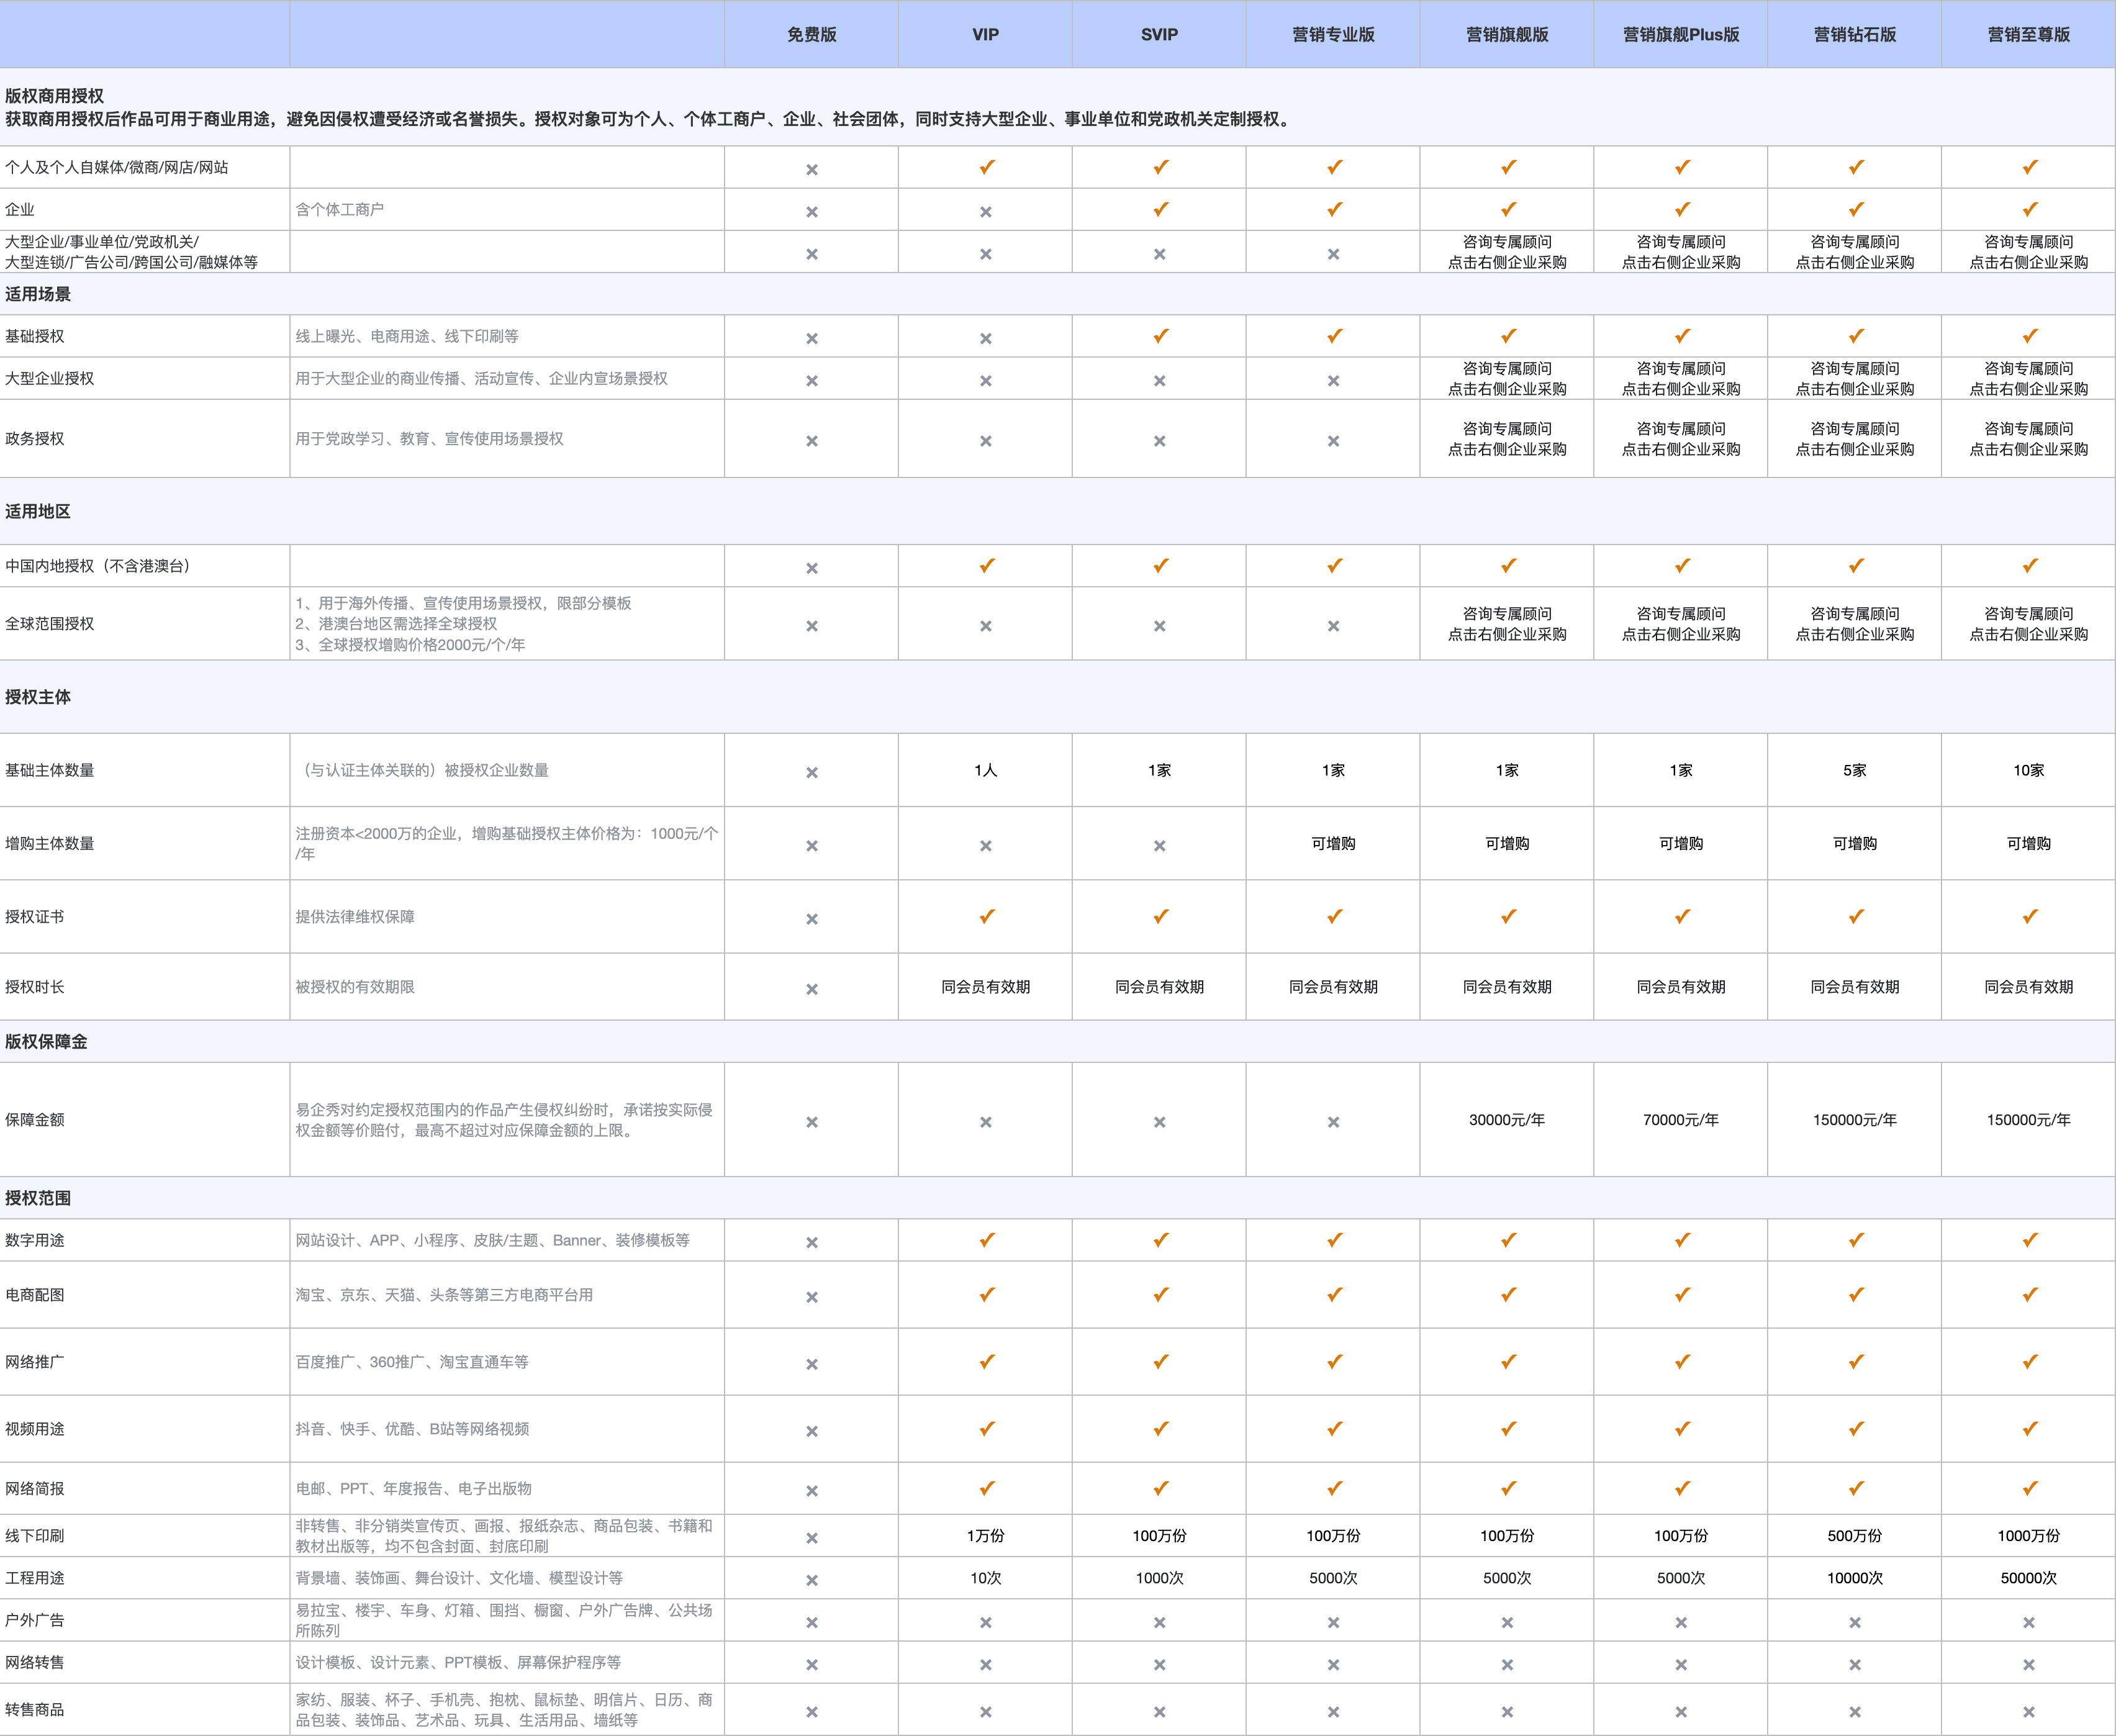Click 营销钻石版 checkmark in 视频用途 row
2116x1736 pixels.
[1855, 1430]
